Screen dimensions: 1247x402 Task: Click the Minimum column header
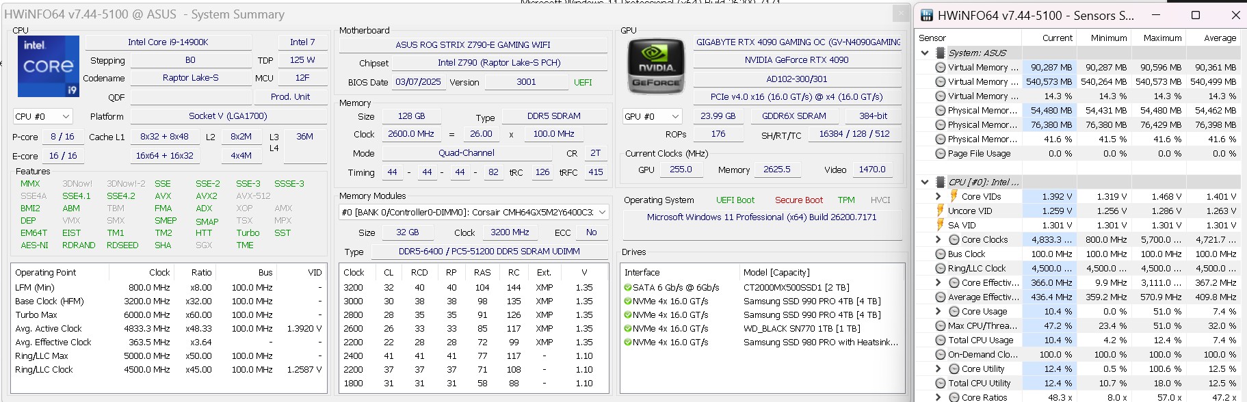(1103, 38)
